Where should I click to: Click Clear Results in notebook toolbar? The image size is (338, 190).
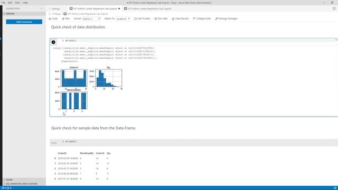pyautogui.click(x=180, y=19)
